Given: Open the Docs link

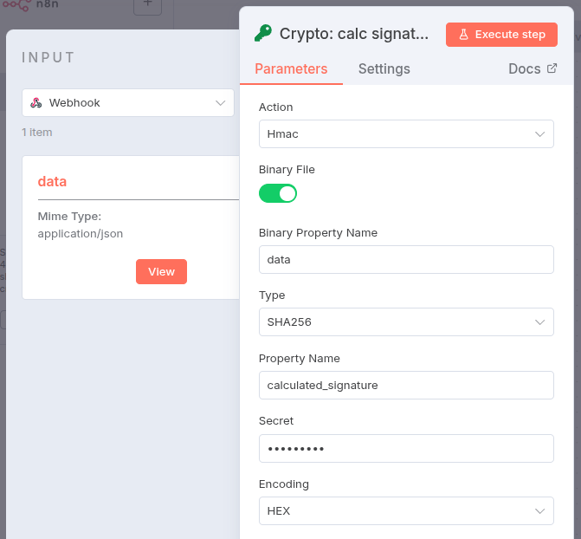Looking at the screenshot, I should (x=525, y=68).
